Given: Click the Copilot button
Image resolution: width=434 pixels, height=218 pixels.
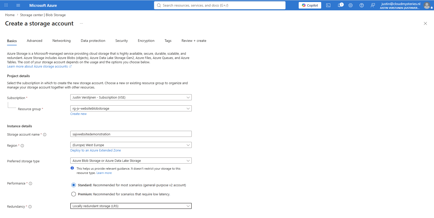Looking at the screenshot, I should [x=310, y=5].
